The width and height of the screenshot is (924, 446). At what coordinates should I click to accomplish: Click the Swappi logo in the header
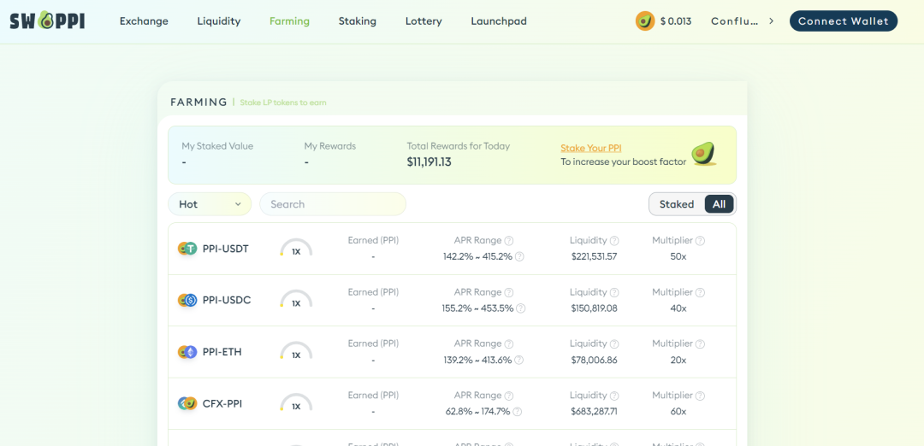(x=47, y=21)
